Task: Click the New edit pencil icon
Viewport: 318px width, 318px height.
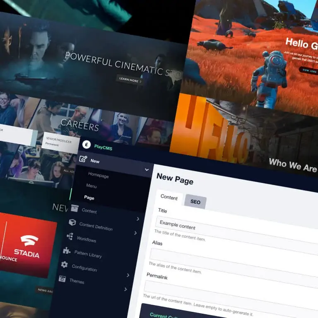Action: [x=83, y=159]
